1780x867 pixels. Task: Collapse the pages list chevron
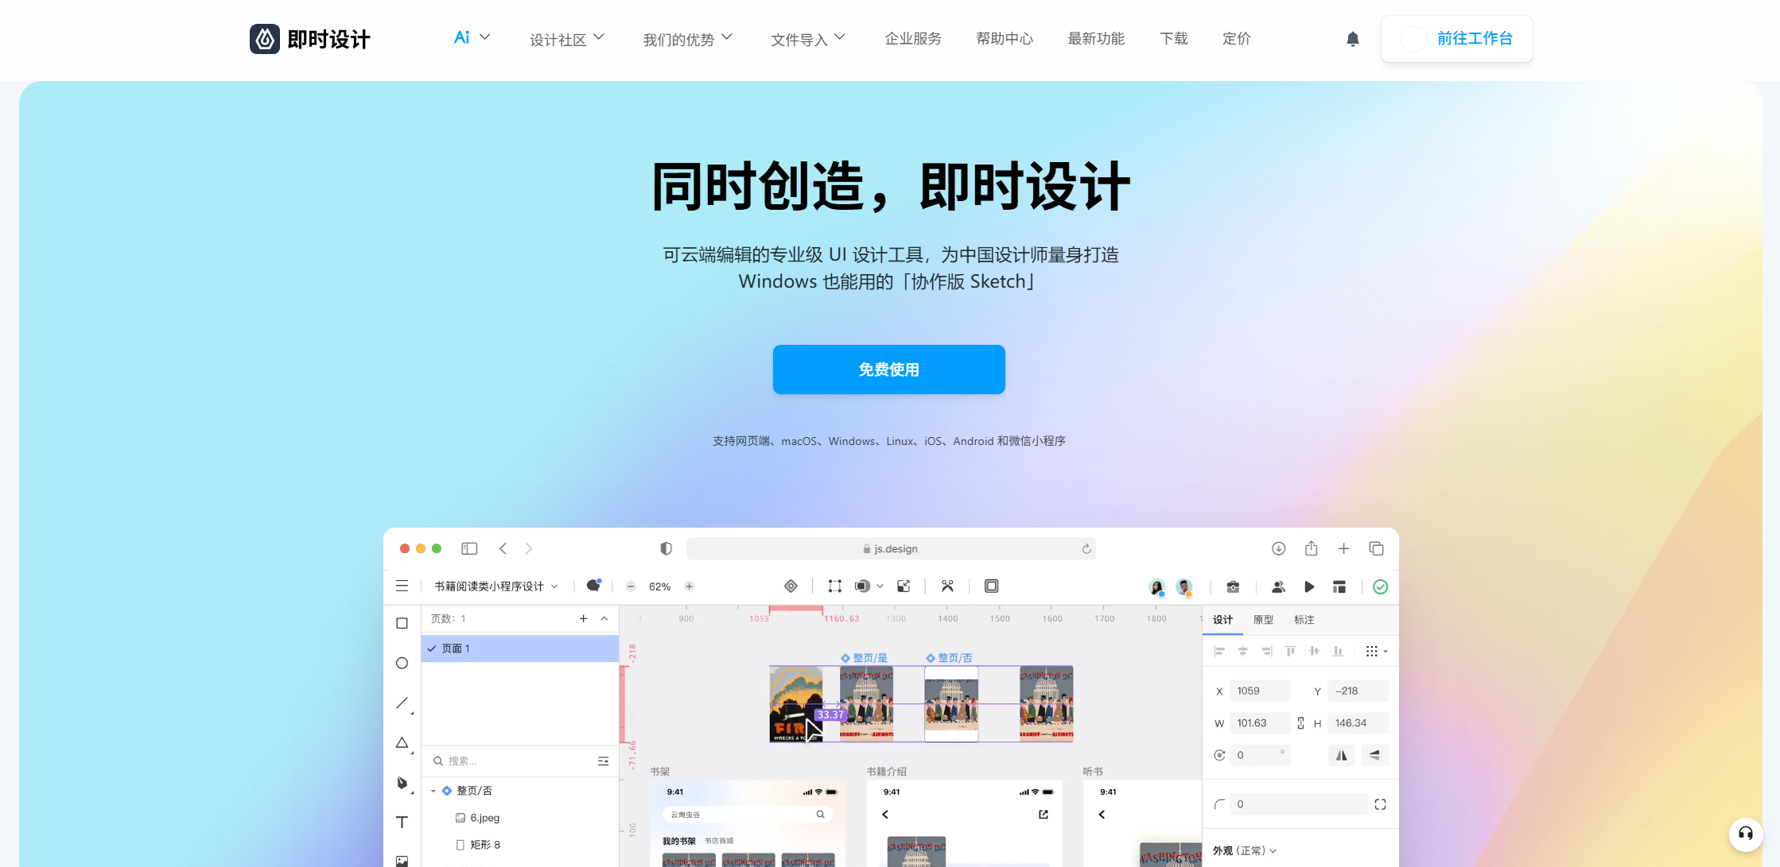click(x=604, y=619)
